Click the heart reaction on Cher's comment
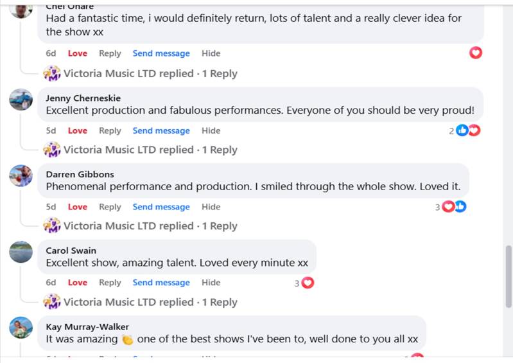 pos(476,53)
